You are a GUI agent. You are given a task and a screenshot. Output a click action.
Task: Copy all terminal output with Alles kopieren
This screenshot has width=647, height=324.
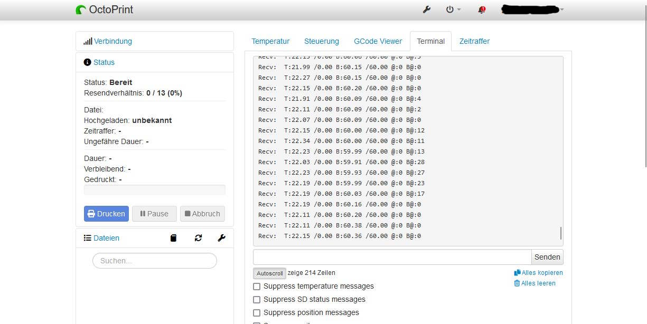tap(539, 273)
